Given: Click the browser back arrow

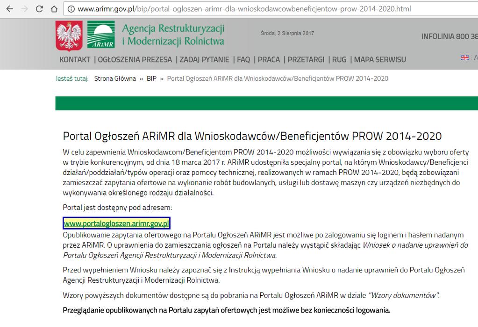Looking at the screenshot, I should [x=10, y=9].
